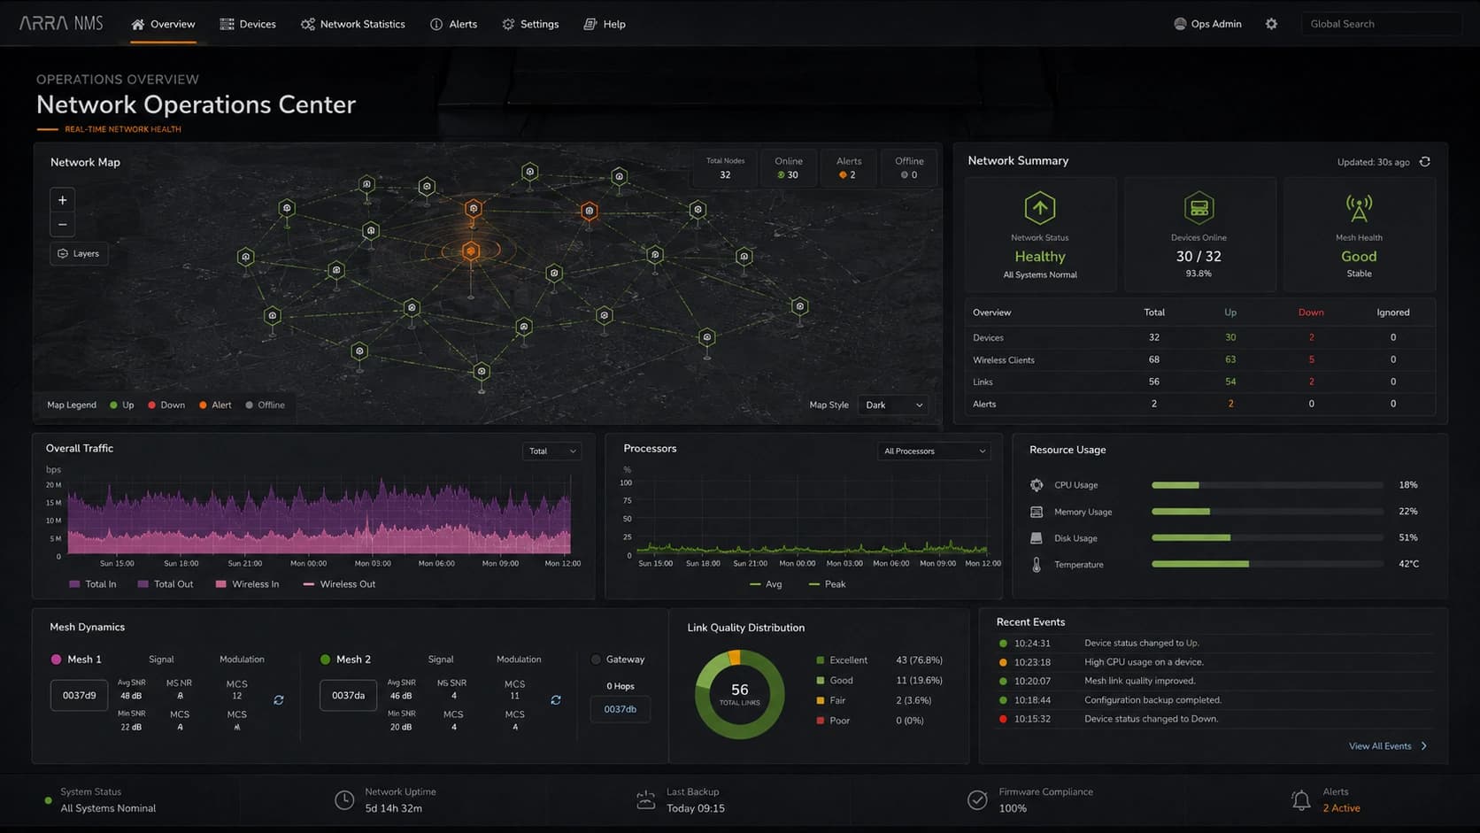The width and height of the screenshot is (1480, 833).
Task: Open the Map Style dropdown
Action: pyautogui.click(x=894, y=405)
